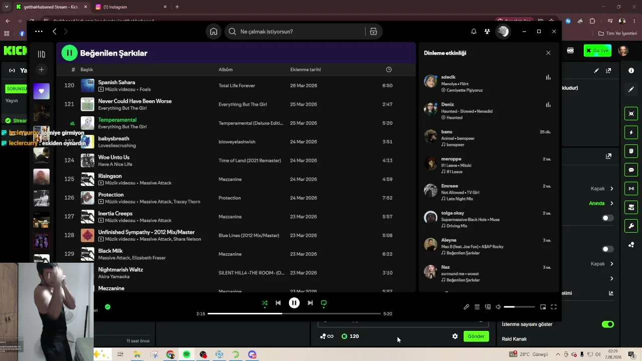
Task: Click the Go live button on Kick
Action: click(597, 51)
